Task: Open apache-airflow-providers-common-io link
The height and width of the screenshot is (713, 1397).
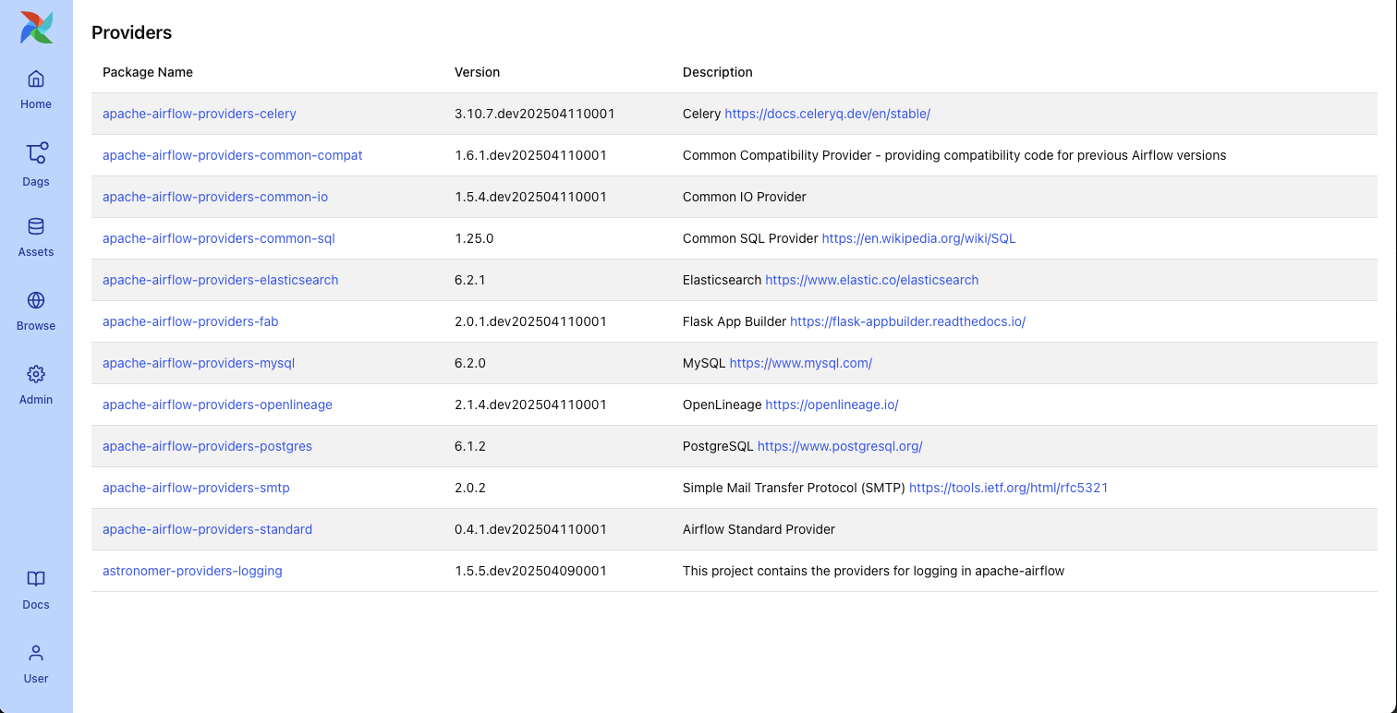Action: 215,197
